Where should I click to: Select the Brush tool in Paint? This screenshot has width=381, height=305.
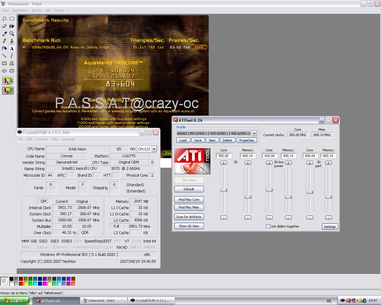click(x=12, y=41)
